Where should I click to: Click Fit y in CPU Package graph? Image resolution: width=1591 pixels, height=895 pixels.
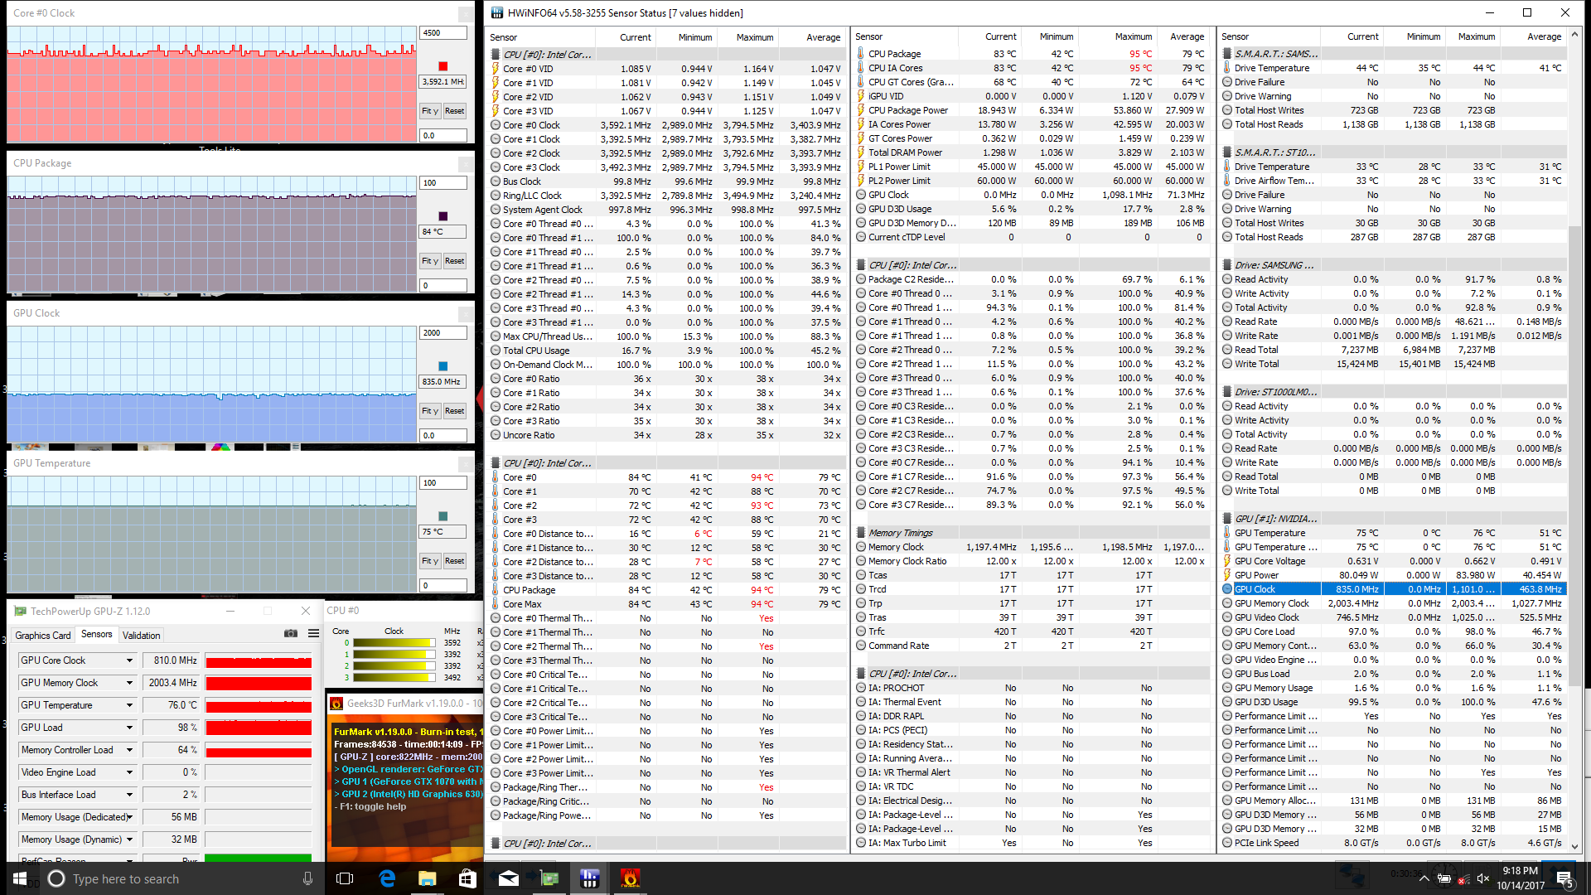click(x=429, y=261)
